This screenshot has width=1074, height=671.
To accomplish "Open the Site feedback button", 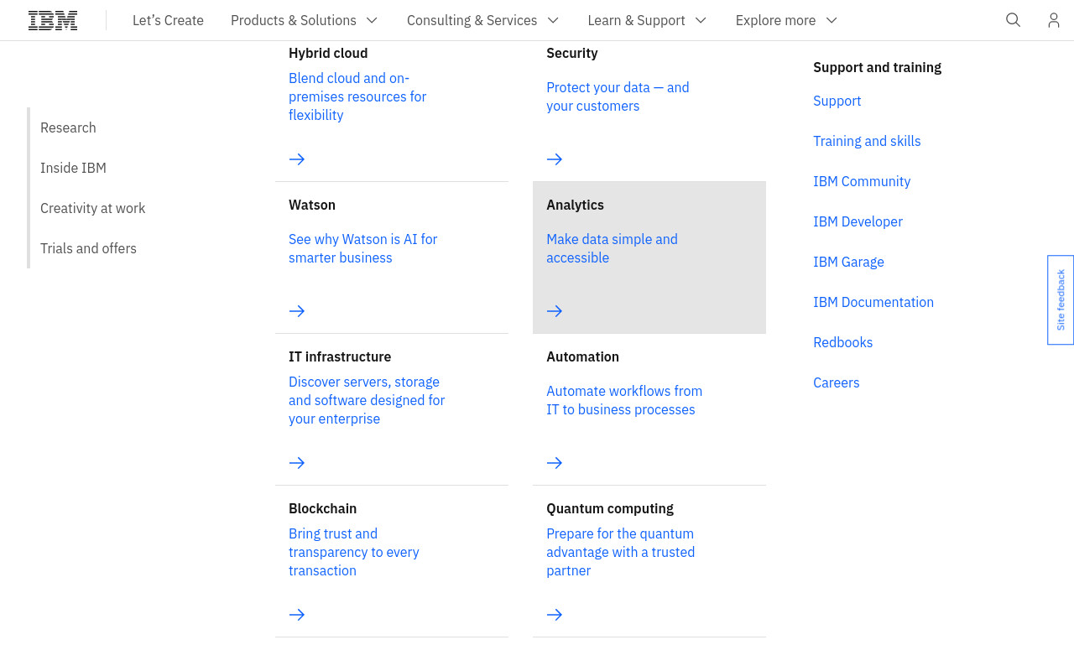I will pos(1061,299).
